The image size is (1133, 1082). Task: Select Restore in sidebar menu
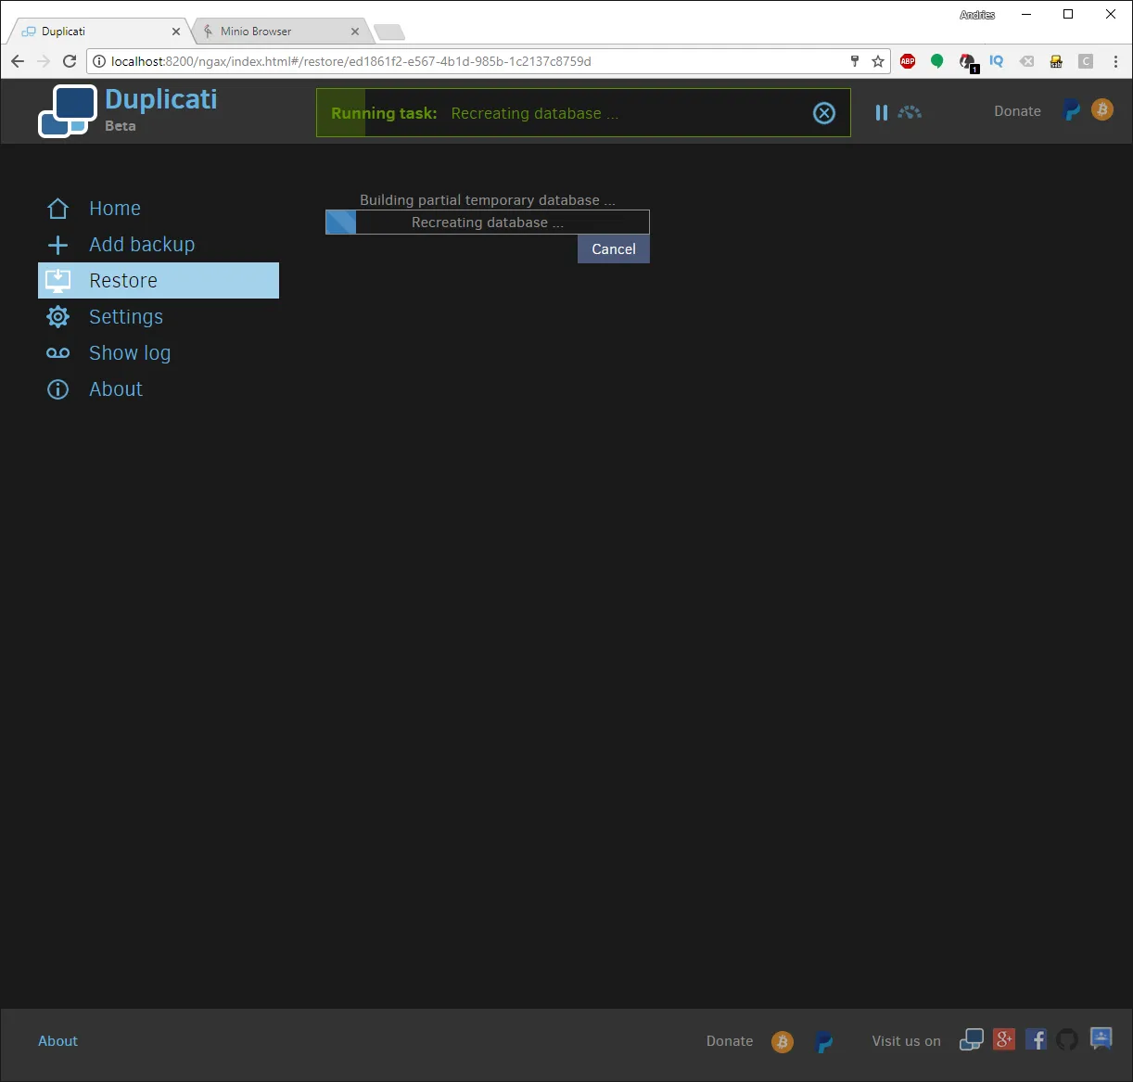tap(159, 281)
